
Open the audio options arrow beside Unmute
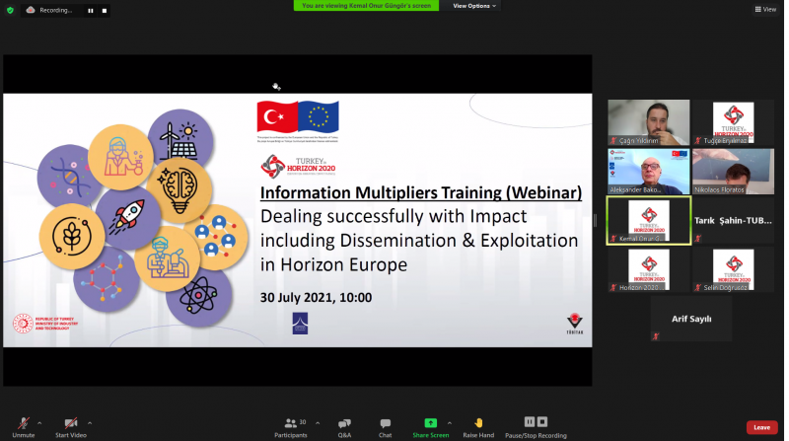tap(39, 423)
